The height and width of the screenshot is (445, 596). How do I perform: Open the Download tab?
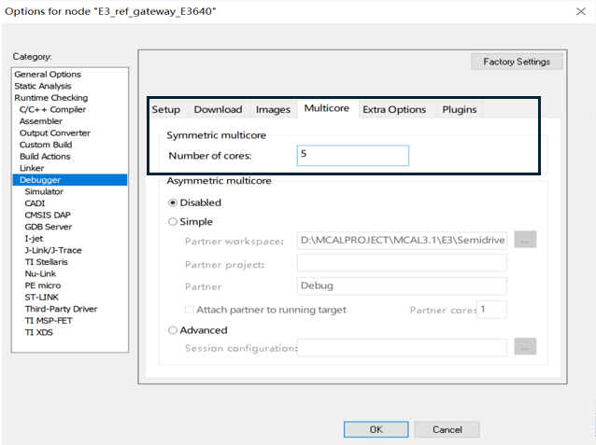click(218, 110)
